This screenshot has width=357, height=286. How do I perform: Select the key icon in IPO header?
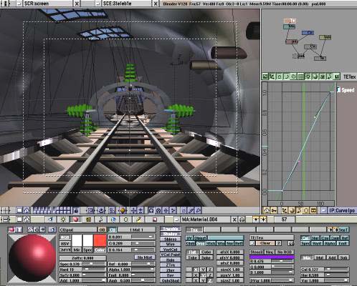click(274, 210)
